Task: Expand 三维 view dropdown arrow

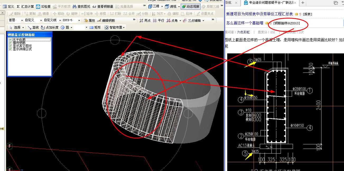Action: 162,6
